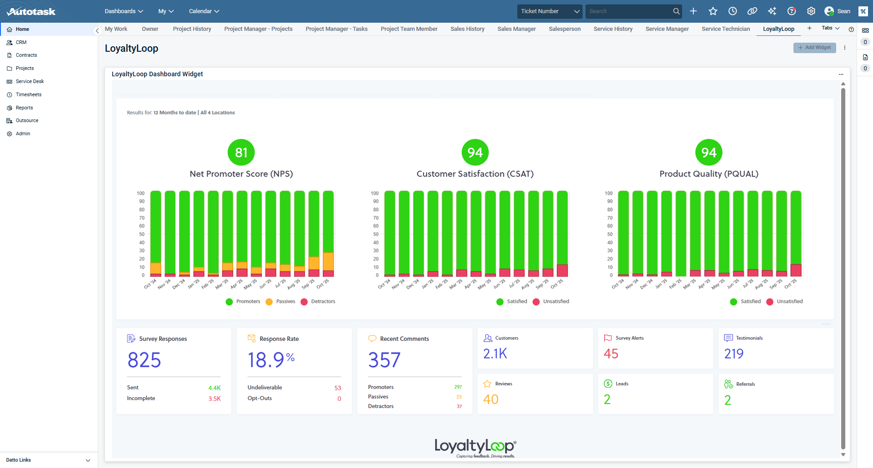The image size is (873, 468).
Task: Click the Kaseya K logo icon
Action: (x=863, y=11)
